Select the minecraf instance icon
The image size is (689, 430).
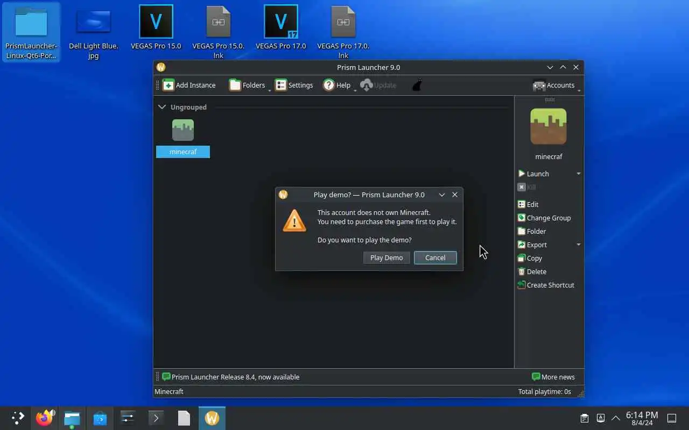click(x=183, y=130)
